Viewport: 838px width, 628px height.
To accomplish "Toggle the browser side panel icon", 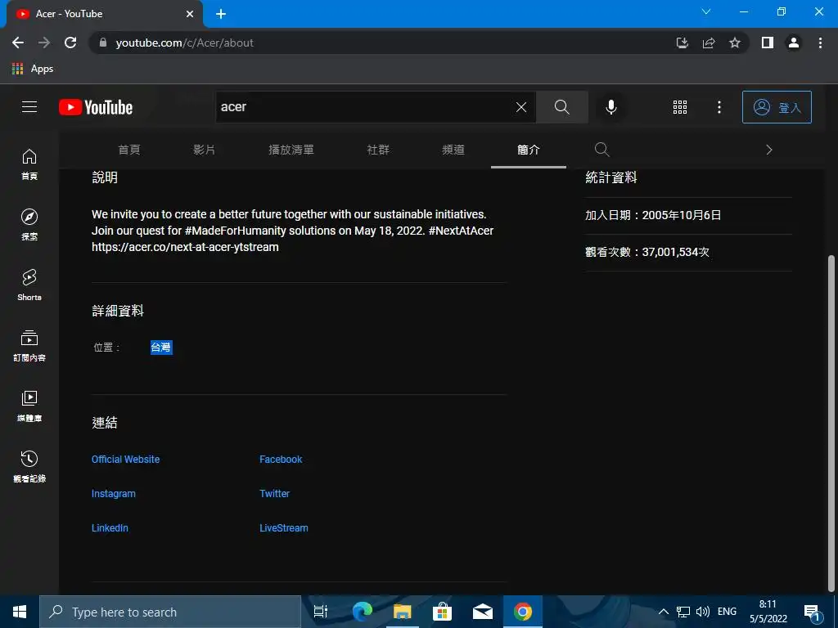I will coord(768,43).
